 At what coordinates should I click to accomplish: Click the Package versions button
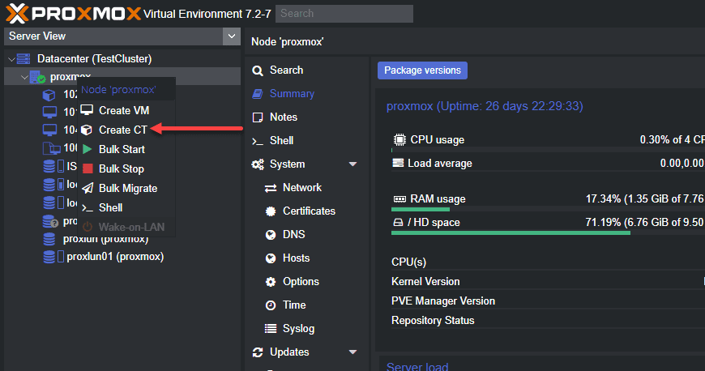point(422,70)
